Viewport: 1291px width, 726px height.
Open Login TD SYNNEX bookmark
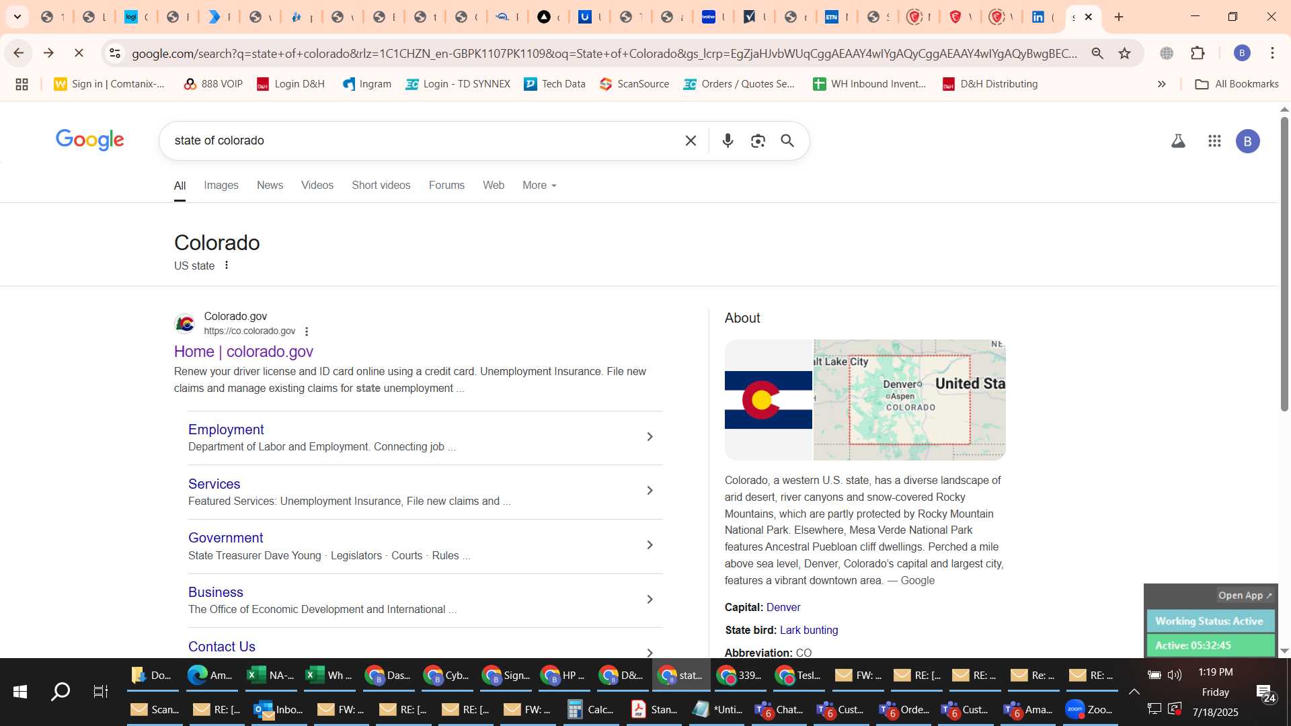457,84
